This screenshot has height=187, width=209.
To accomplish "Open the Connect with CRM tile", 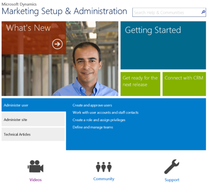I will pyautogui.click(x=184, y=84).
